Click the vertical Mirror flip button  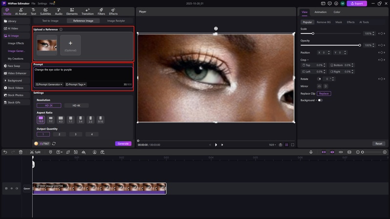326,86
